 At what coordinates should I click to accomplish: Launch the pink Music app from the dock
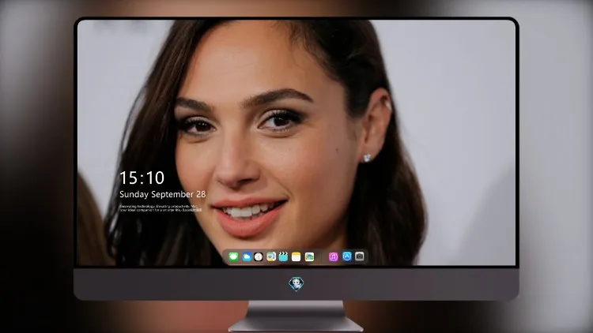pyautogui.click(x=333, y=256)
